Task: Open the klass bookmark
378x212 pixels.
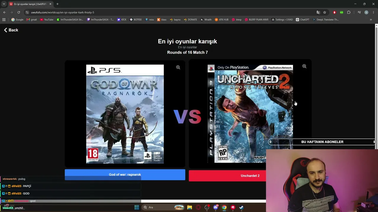Action: point(162,20)
